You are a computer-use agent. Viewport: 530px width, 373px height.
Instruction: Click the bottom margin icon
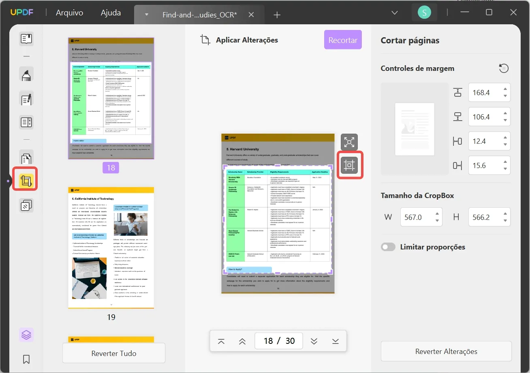click(x=457, y=117)
